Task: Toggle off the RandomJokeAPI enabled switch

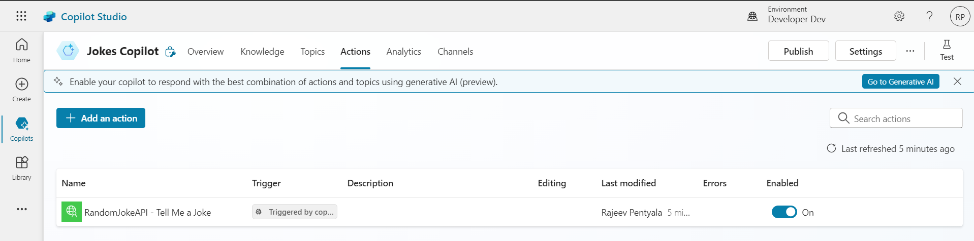Action: [x=784, y=212]
